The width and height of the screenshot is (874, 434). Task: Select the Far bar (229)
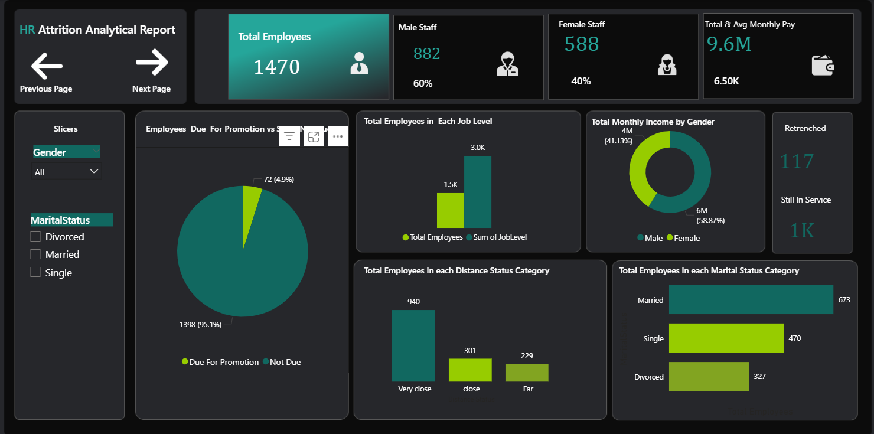coord(527,373)
